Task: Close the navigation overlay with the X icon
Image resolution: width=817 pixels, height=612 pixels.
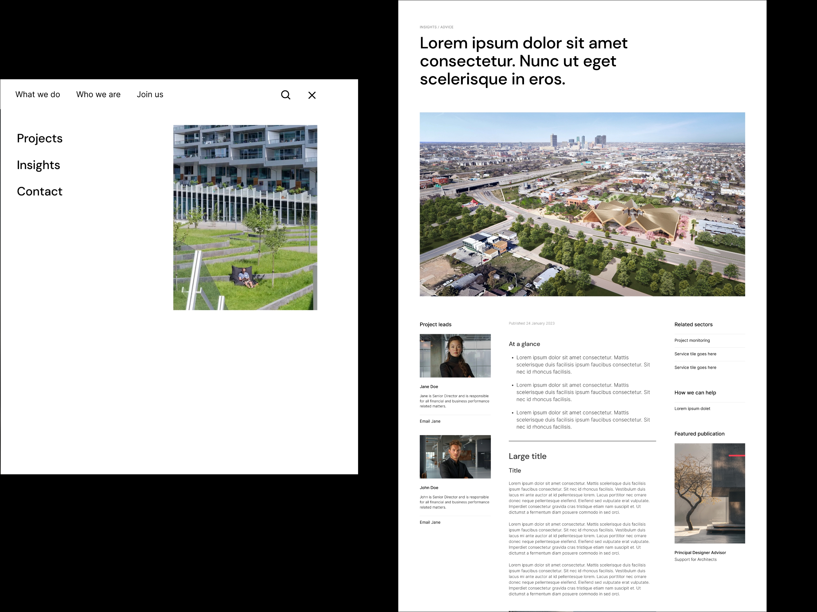Action: 312,95
